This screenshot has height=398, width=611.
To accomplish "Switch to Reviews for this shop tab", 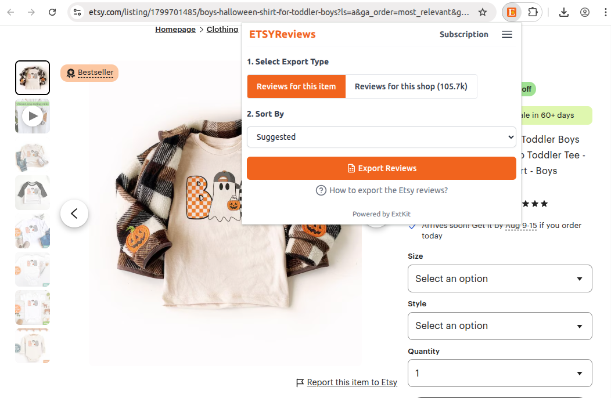I will click(x=411, y=86).
